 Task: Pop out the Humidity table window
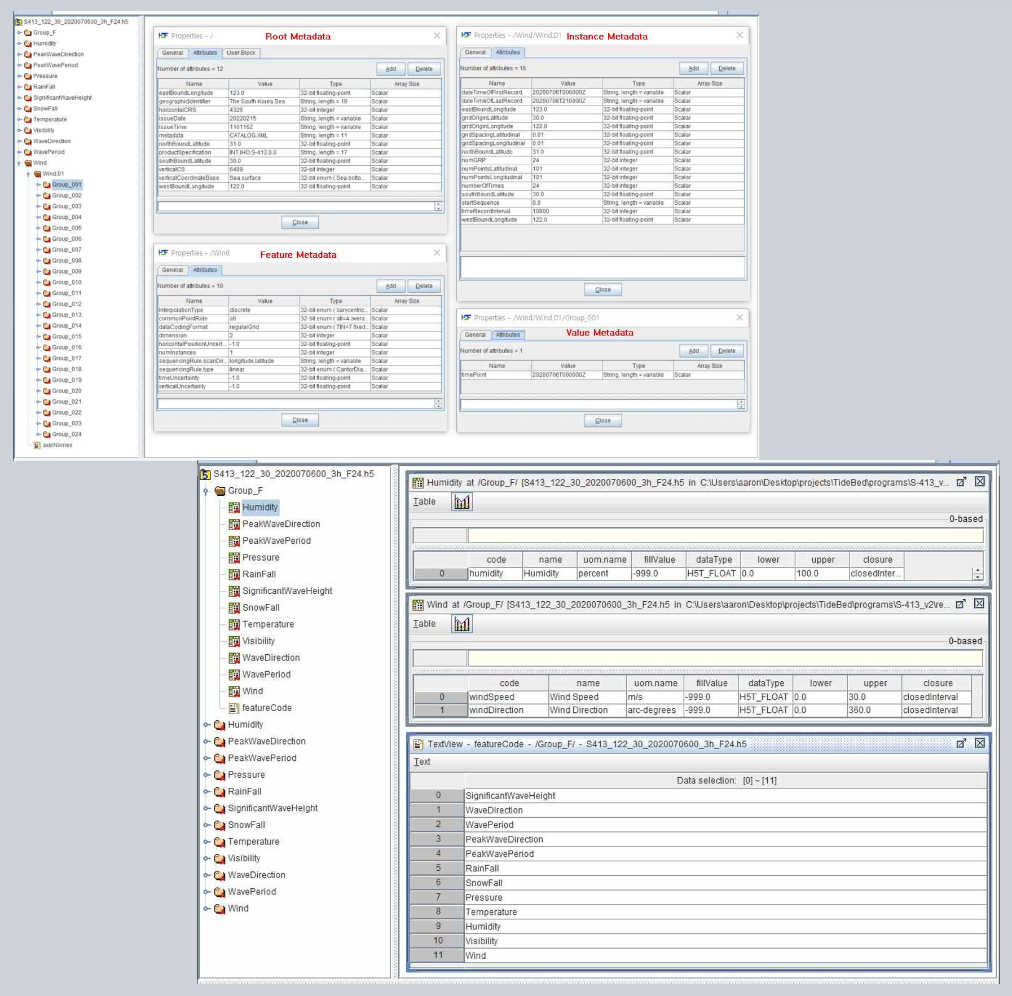(x=961, y=482)
